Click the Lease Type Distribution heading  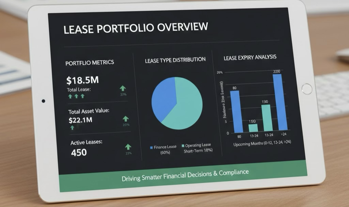pos(175,60)
